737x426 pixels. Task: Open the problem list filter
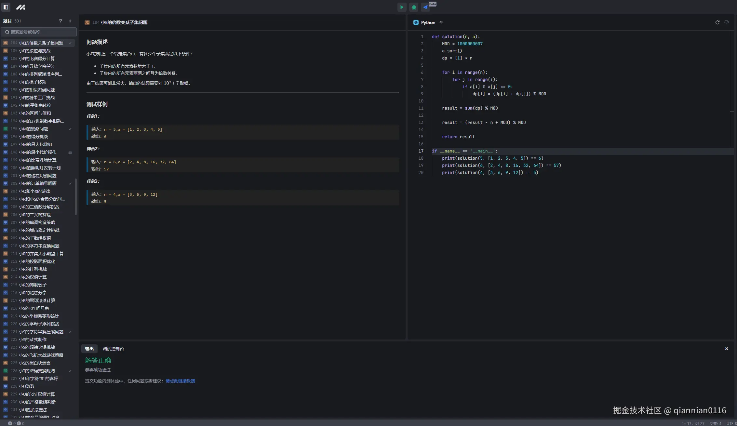pos(60,21)
